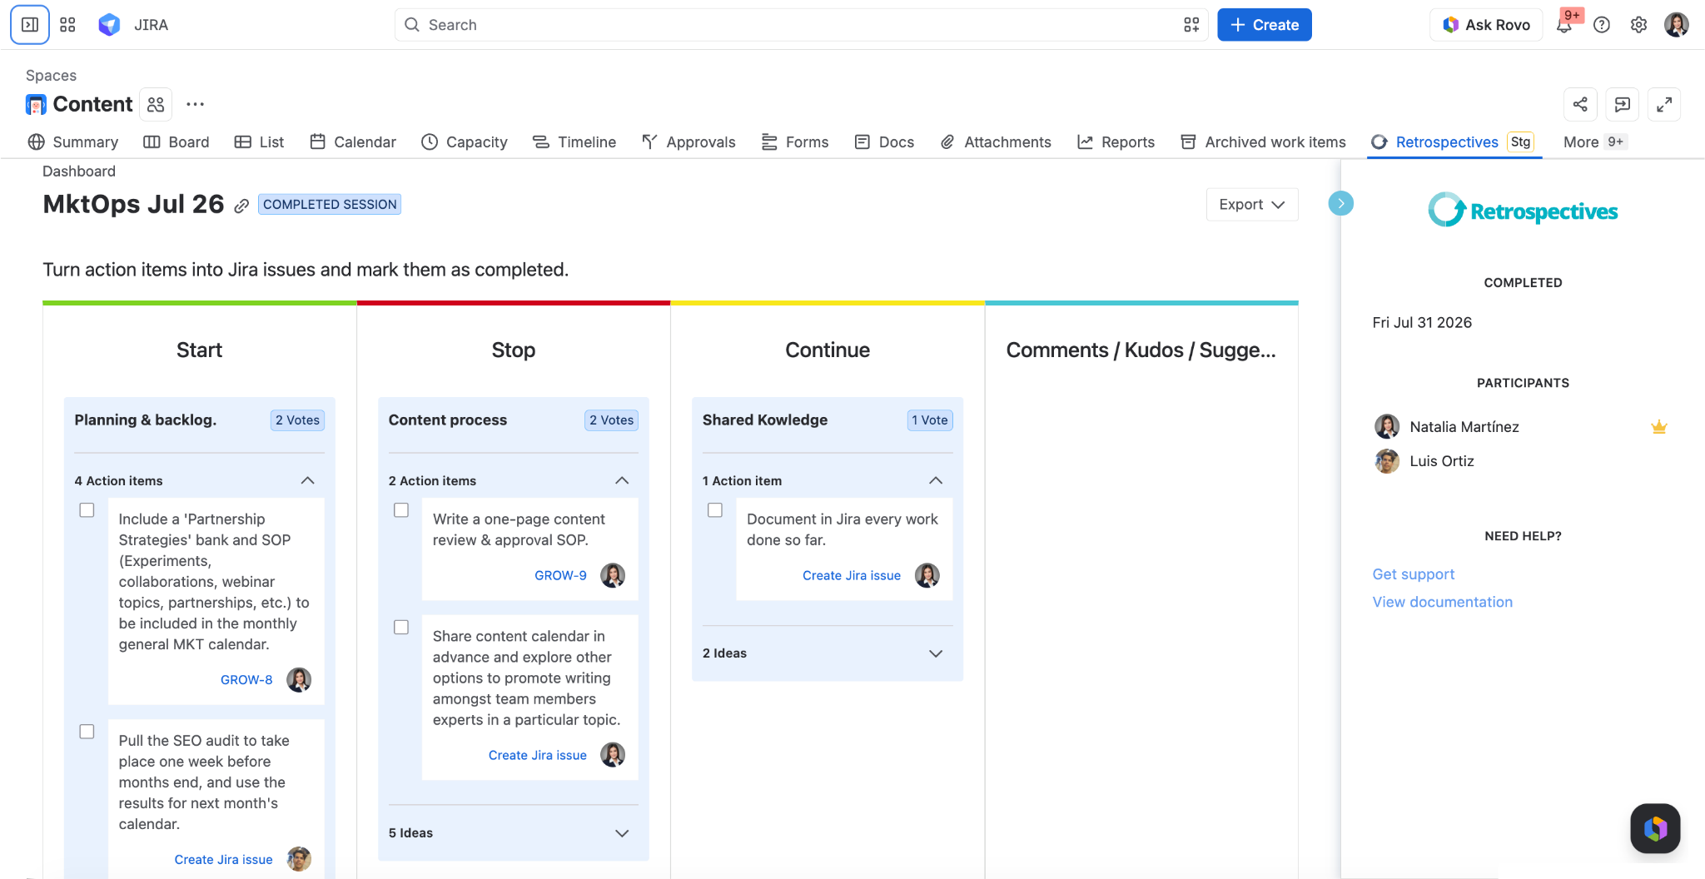Click Natalia Martínez's participant avatar
Viewport: 1705px width, 879px height.
(1387, 427)
